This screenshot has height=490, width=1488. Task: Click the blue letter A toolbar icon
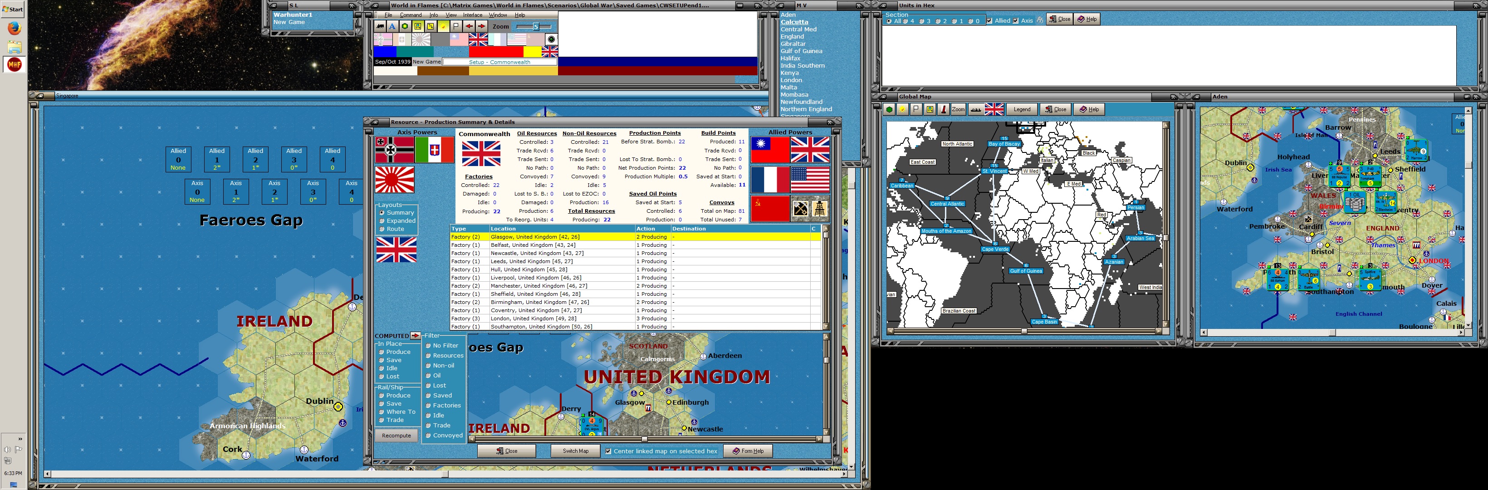click(x=392, y=27)
